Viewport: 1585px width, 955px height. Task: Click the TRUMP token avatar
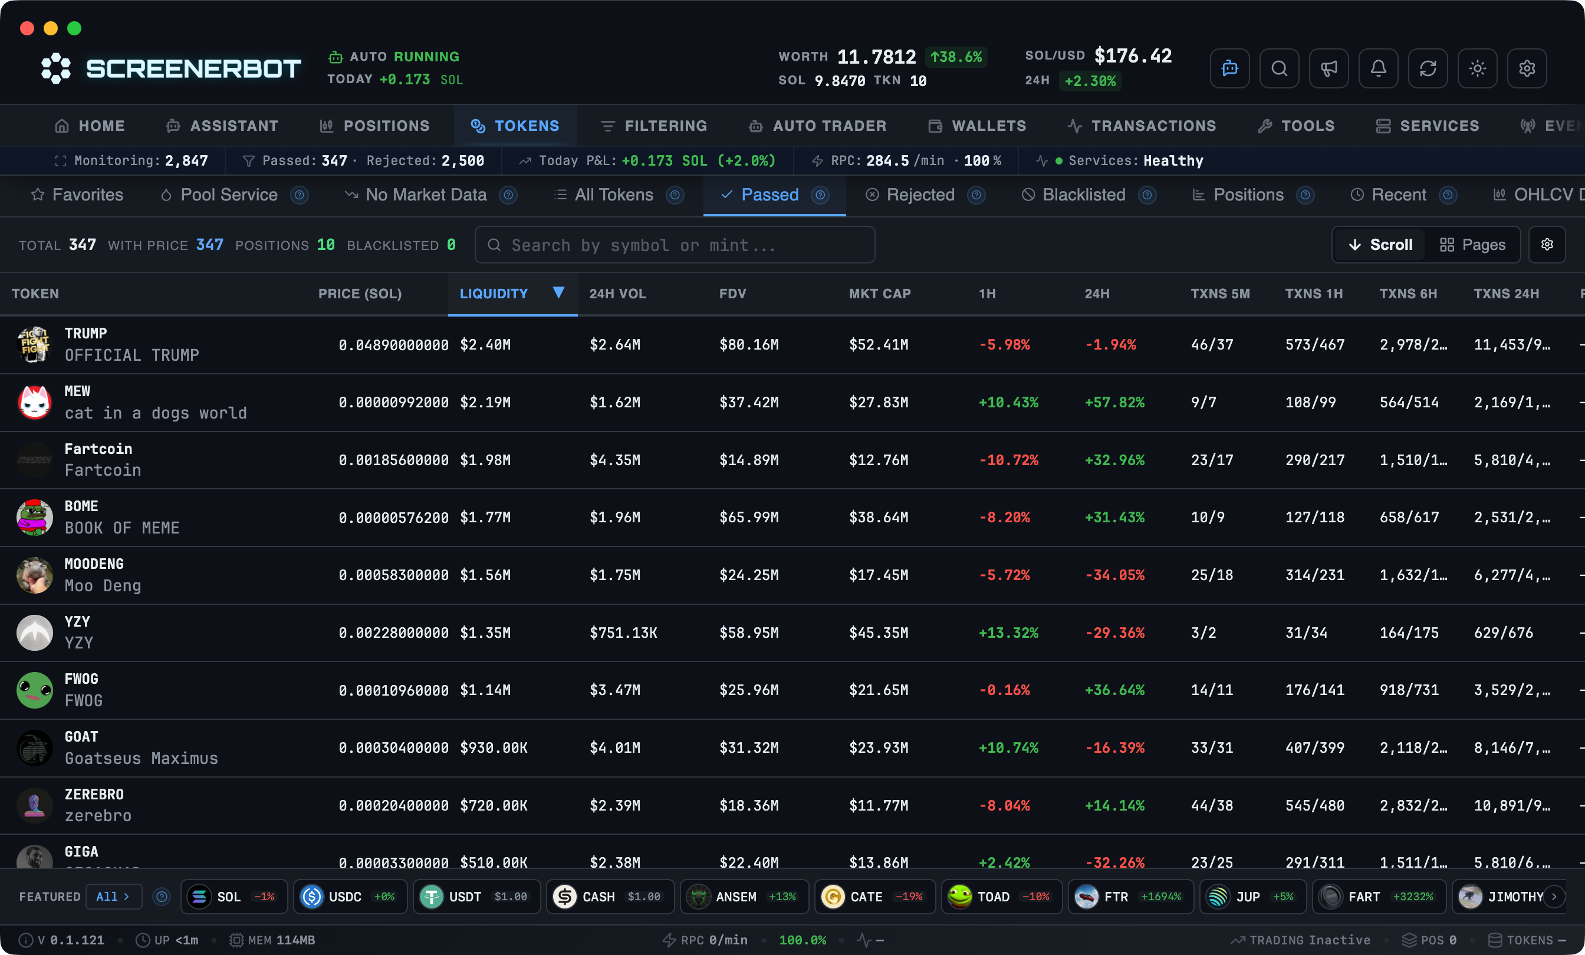pyautogui.click(x=34, y=345)
